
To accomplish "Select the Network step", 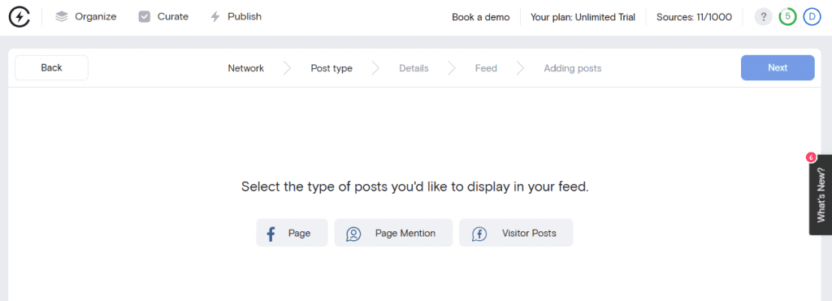I will (245, 68).
